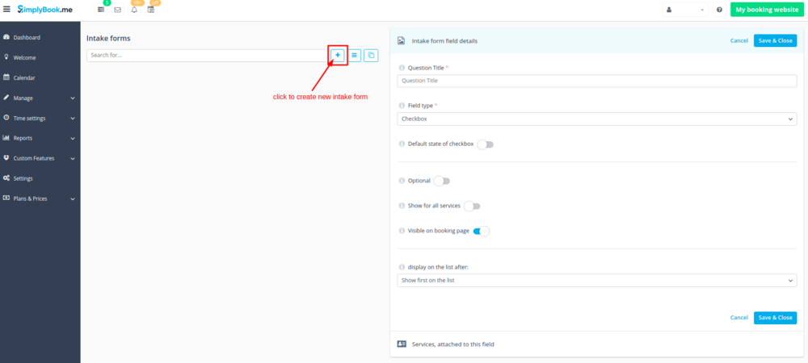Expand the Manage sidebar menu

[x=40, y=98]
